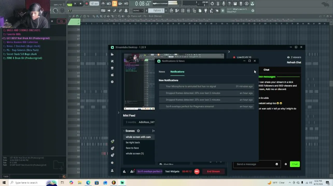Open Streamlabs app store icon in sidebar

(x=112, y=68)
